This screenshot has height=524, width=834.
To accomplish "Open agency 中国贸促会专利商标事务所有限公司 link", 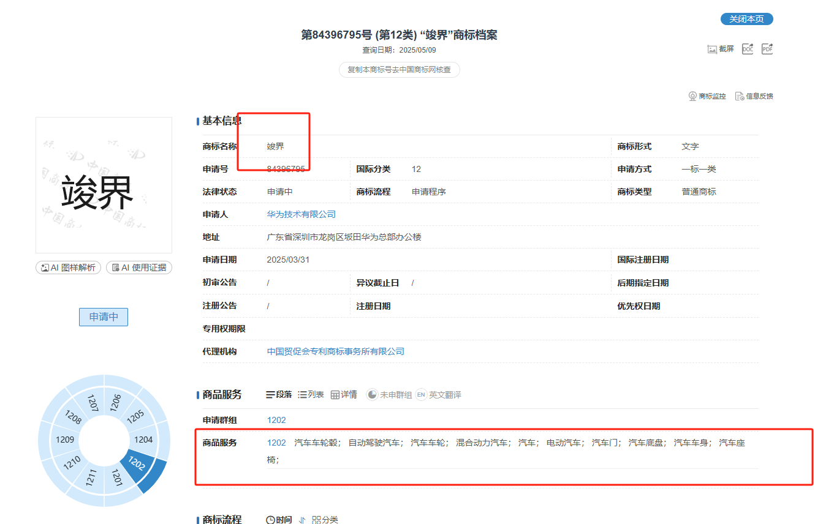I will pos(336,351).
